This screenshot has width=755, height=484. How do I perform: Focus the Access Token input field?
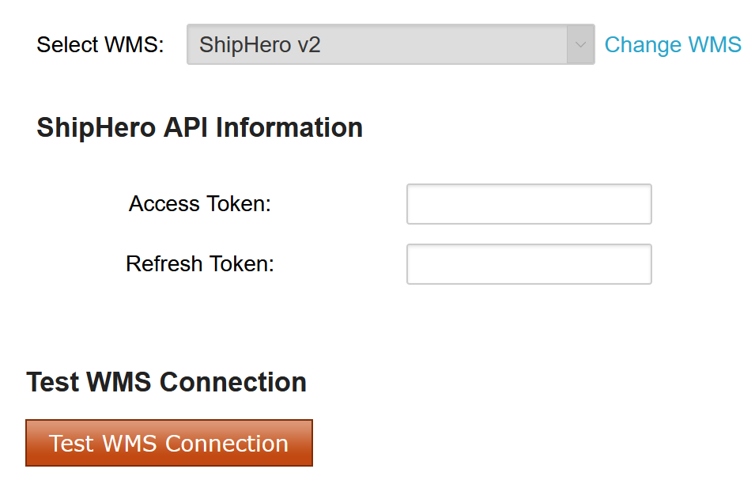(x=529, y=204)
